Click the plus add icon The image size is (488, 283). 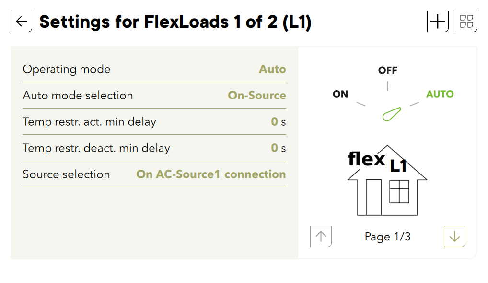(x=438, y=22)
